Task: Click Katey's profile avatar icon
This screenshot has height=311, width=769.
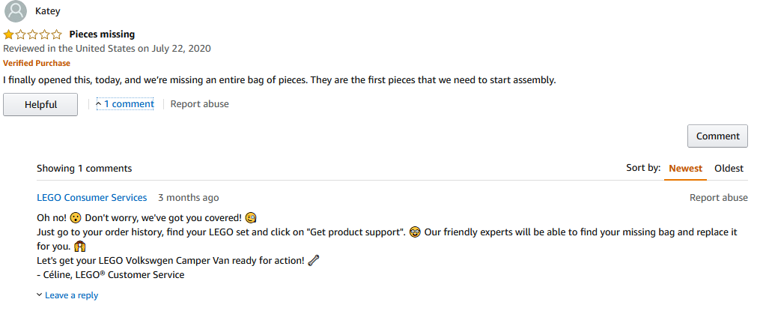Action: tap(16, 10)
